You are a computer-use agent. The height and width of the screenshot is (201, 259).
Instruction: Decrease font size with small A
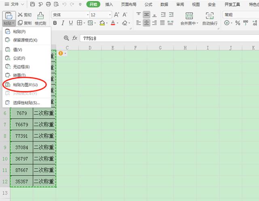click(x=125, y=15)
